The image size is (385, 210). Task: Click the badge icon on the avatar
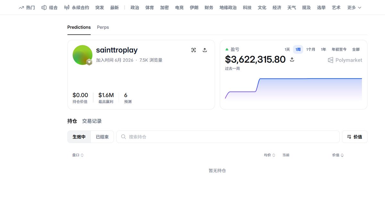click(x=89, y=62)
